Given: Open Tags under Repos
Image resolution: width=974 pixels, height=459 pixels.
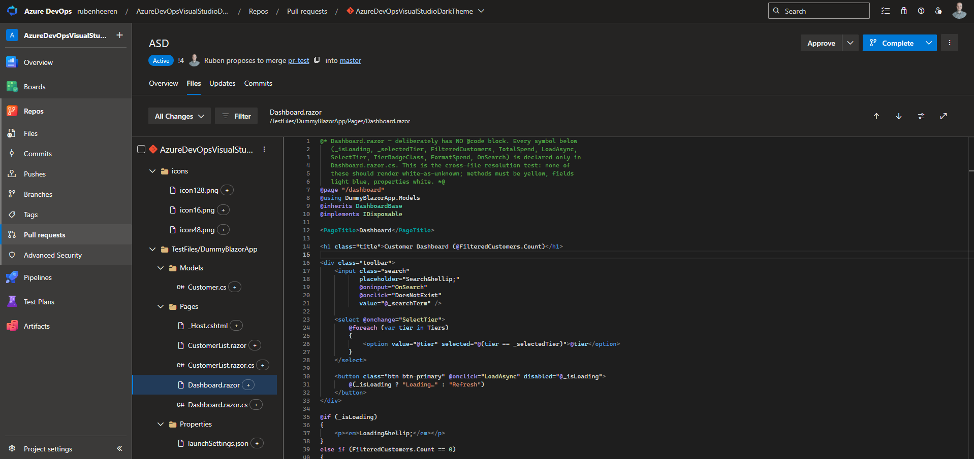Looking at the screenshot, I should point(66,215).
